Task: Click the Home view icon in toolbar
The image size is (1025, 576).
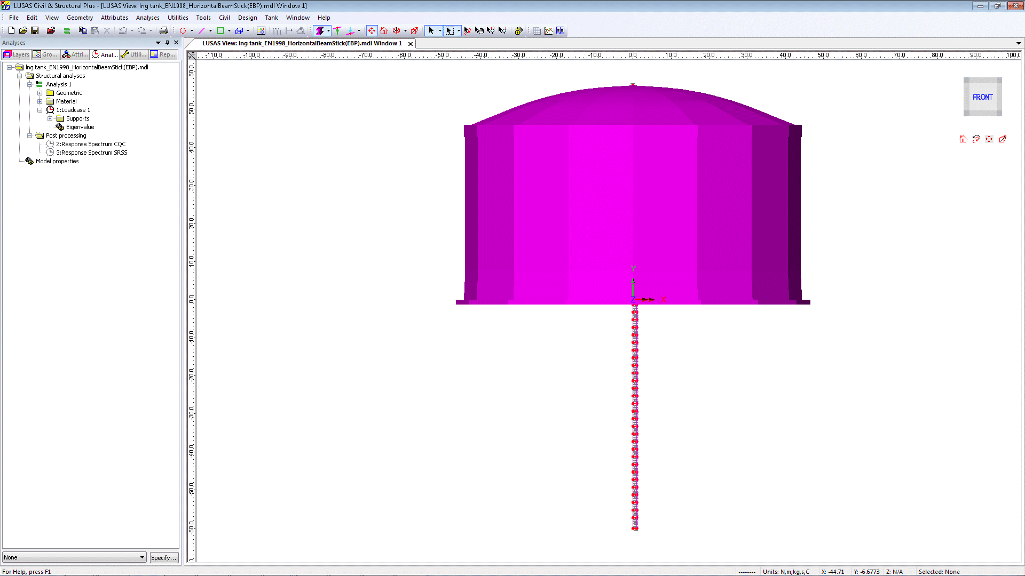Action: point(384,30)
